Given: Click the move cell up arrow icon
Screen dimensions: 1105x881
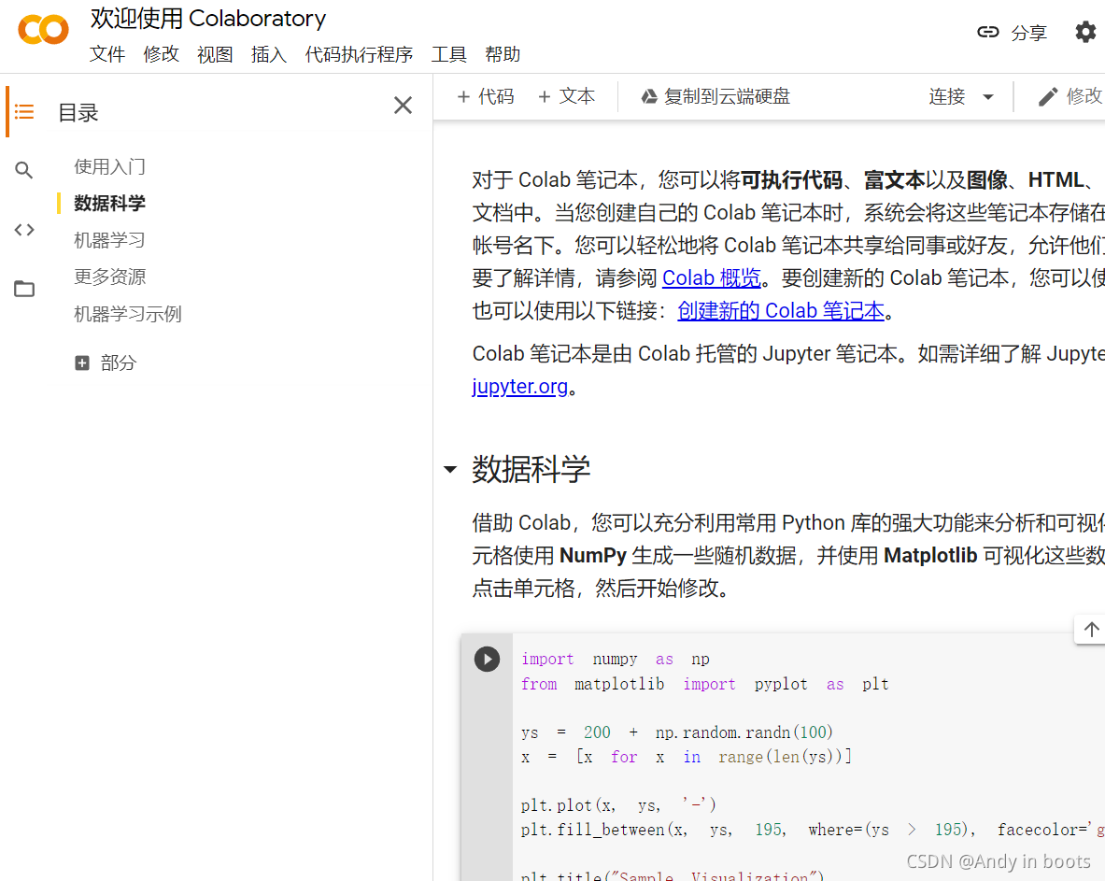Looking at the screenshot, I should click(x=1091, y=630).
